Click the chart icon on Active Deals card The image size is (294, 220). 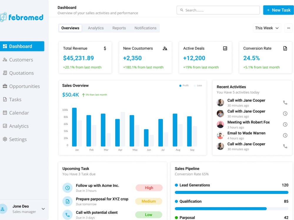225,48
